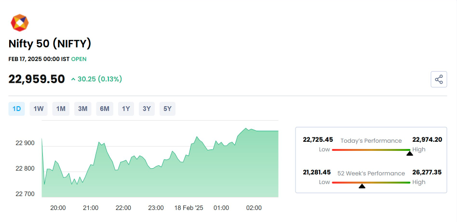457x222 pixels.
Task: Switch to the 1W range tab
Action: coord(39,109)
